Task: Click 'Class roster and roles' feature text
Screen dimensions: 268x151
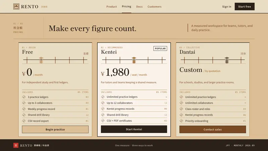Action: click(x=198, y=109)
